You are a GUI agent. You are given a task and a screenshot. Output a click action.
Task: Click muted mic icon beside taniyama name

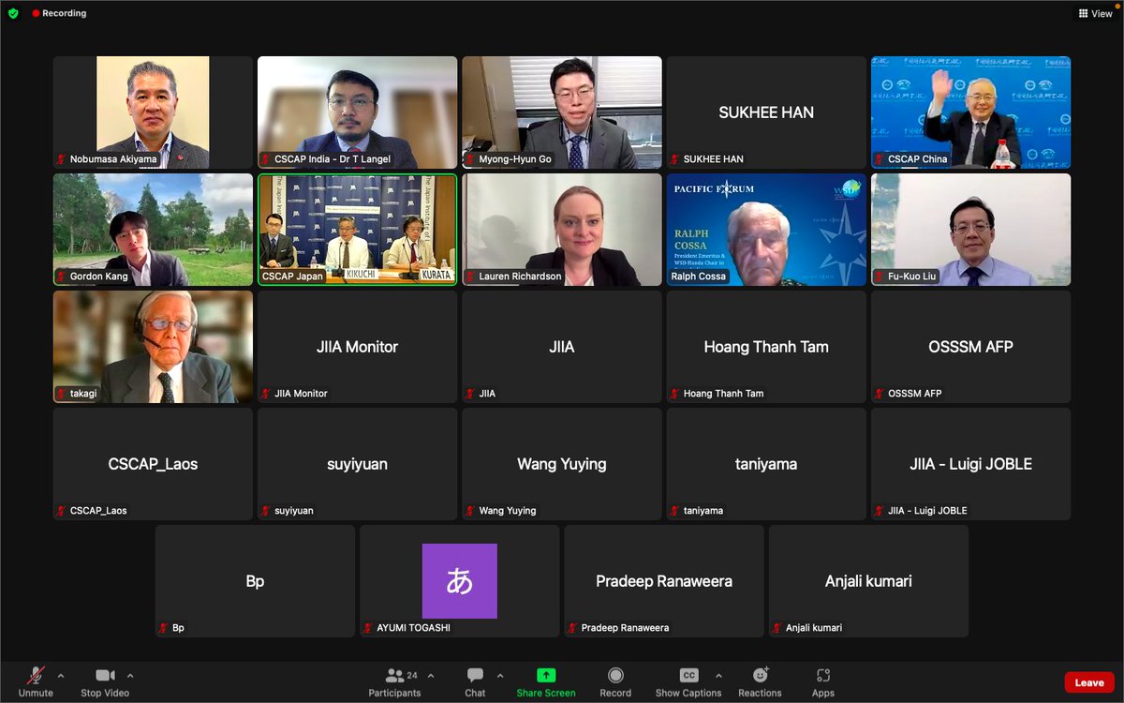click(675, 511)
